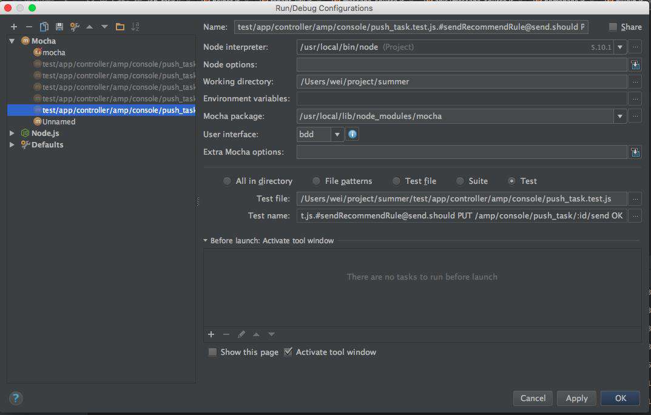Expand the Defaults tree node
651x415 pixels.
click(x=12, y=145)
